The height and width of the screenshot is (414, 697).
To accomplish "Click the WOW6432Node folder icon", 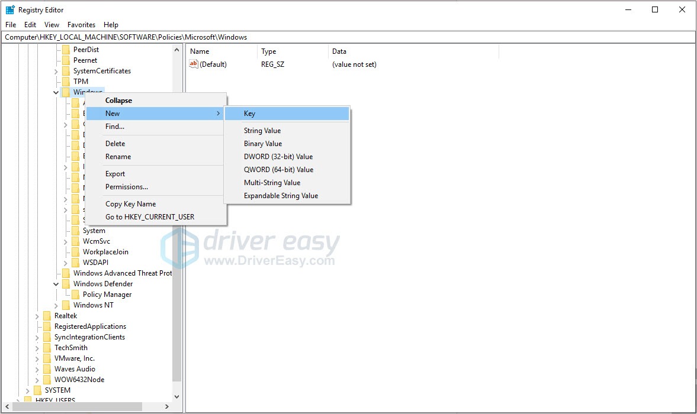I will (x=47, y=379).
